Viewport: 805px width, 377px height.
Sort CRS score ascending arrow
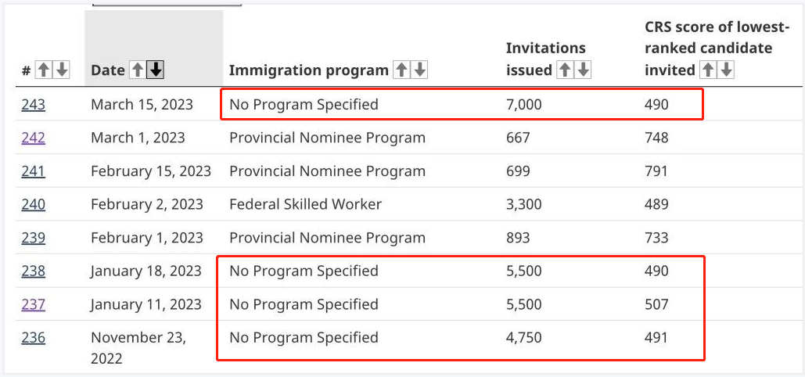coord(708,70)
